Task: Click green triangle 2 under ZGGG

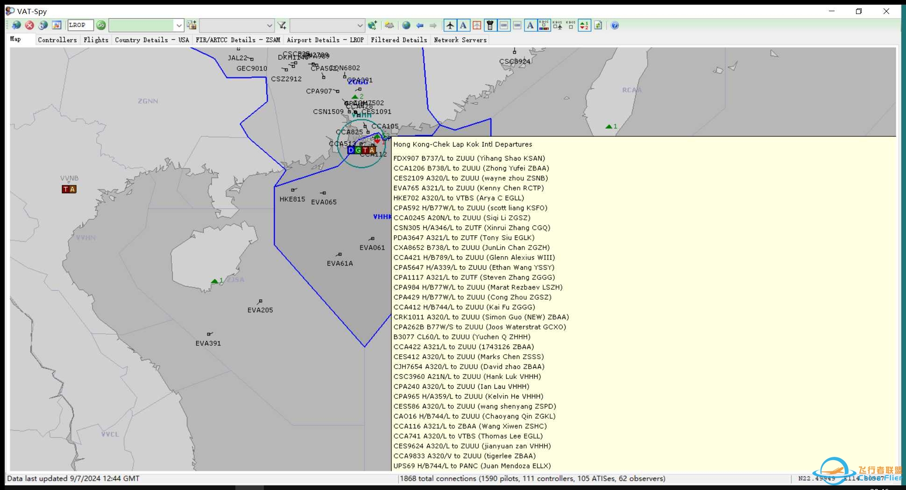Action: 355,97
